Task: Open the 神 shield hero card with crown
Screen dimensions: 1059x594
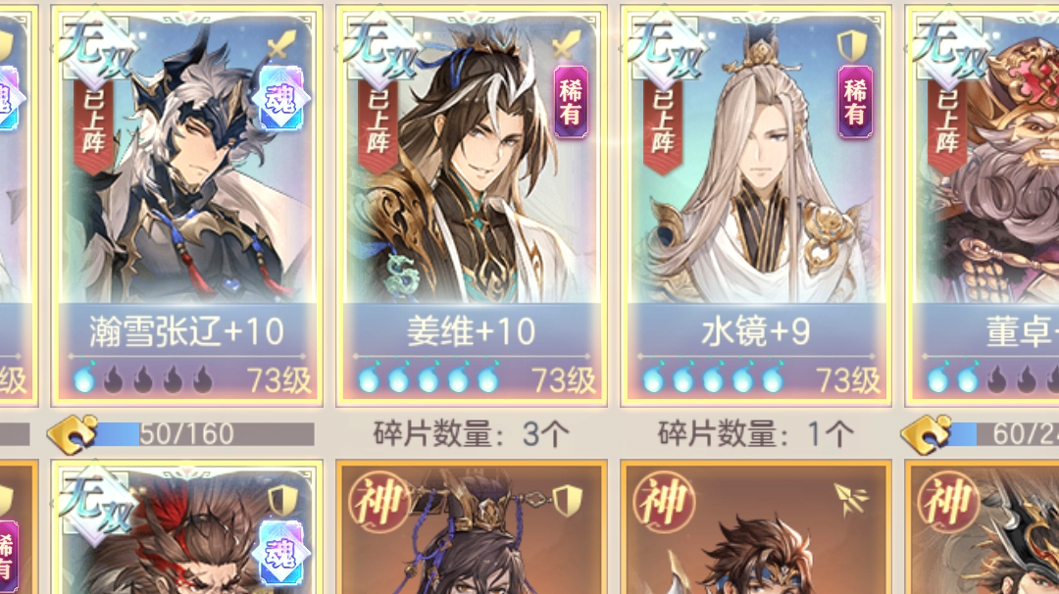Action: tap(472, 527)
